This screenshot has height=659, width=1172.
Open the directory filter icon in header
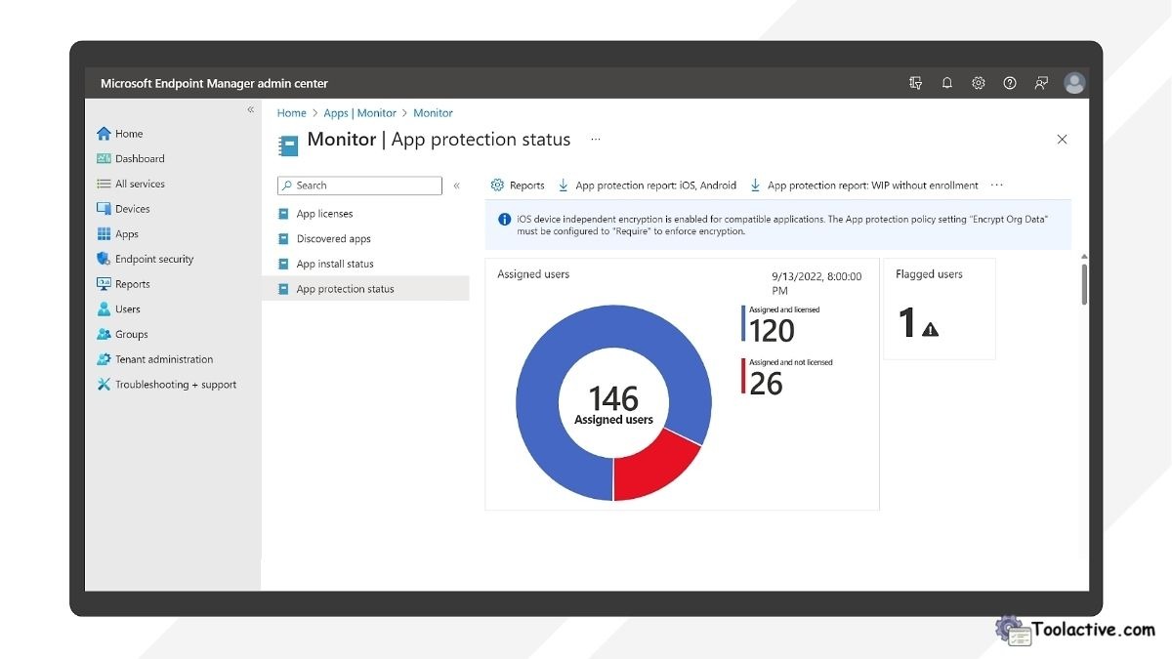915,84
